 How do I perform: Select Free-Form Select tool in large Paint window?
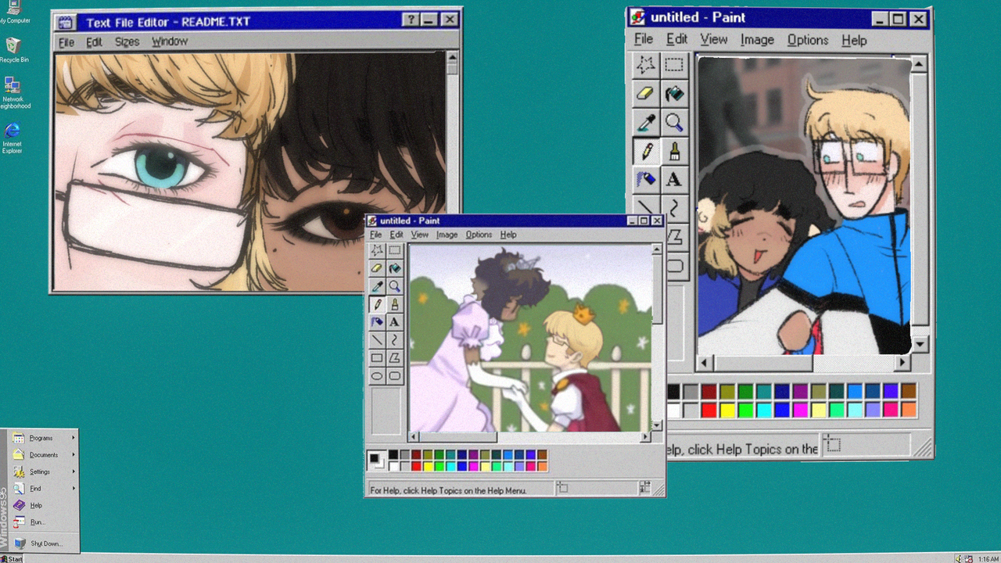[646, 65]
